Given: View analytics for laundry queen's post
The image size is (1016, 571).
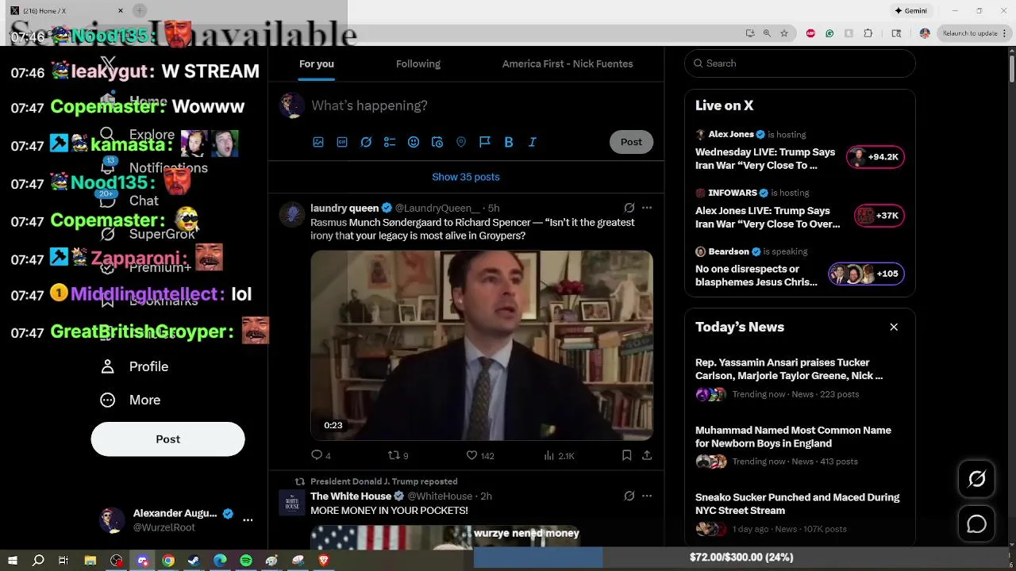Looking at the screenshot, I should [x=559, y=455].
